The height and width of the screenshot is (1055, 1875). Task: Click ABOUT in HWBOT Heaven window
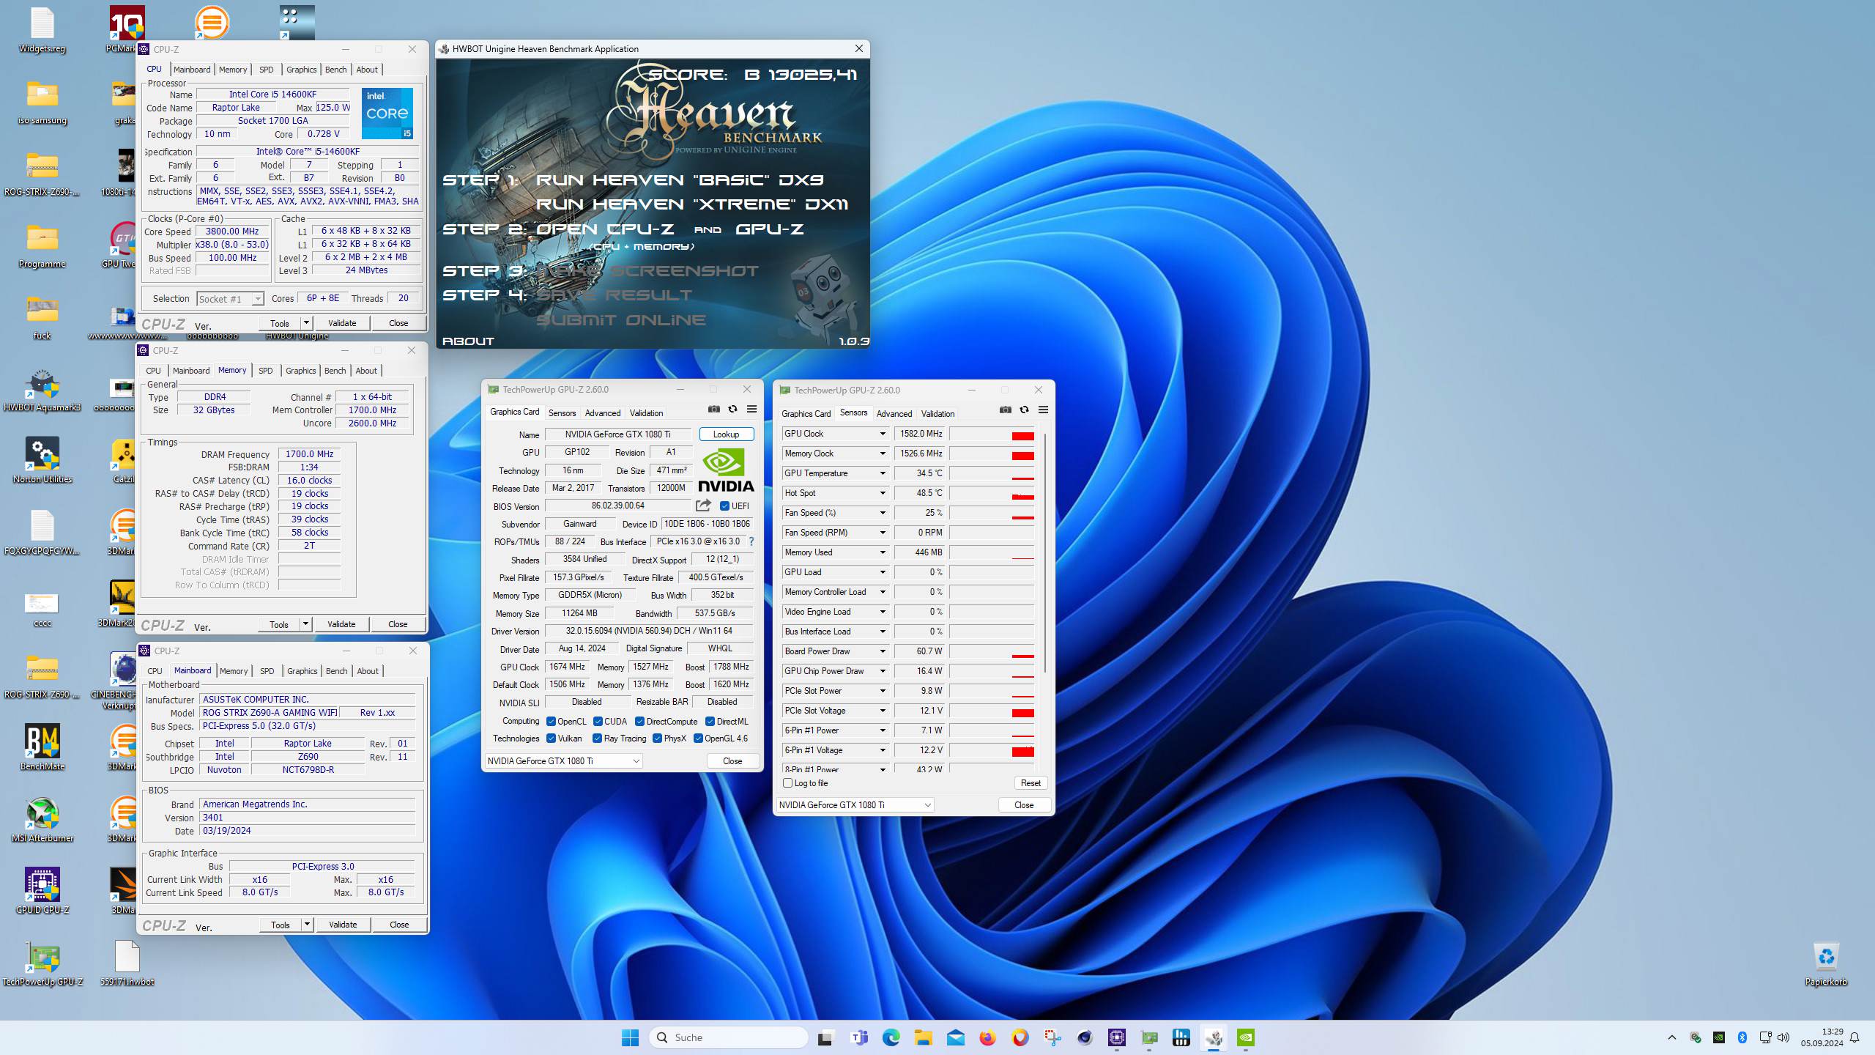click(x=469, y=341)
